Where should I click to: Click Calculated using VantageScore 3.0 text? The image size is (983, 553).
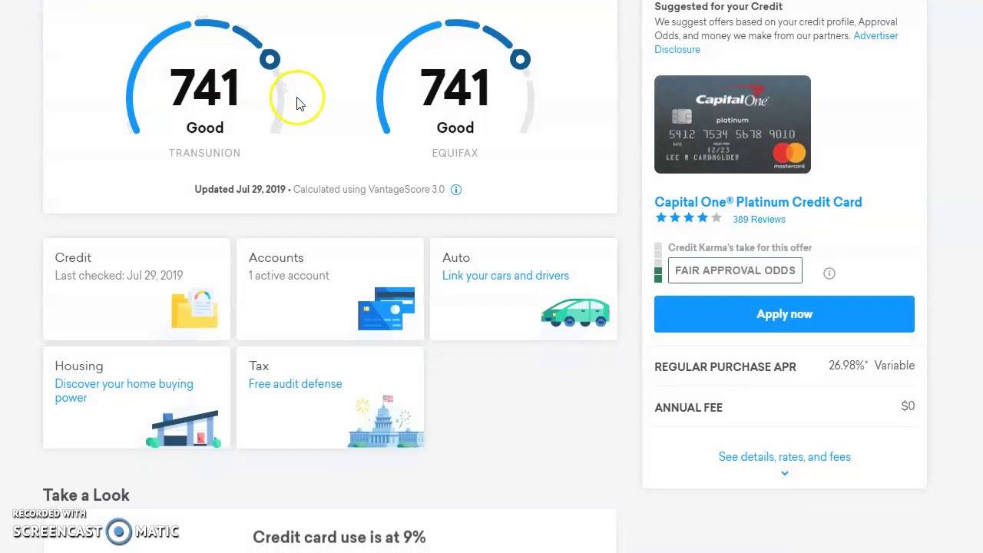(x=369, y=189)
